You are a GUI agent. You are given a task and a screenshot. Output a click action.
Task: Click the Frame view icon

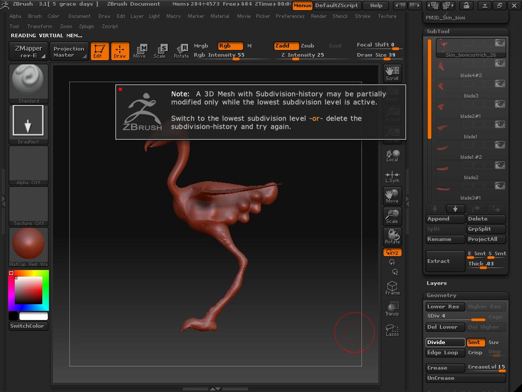(392, 288)
